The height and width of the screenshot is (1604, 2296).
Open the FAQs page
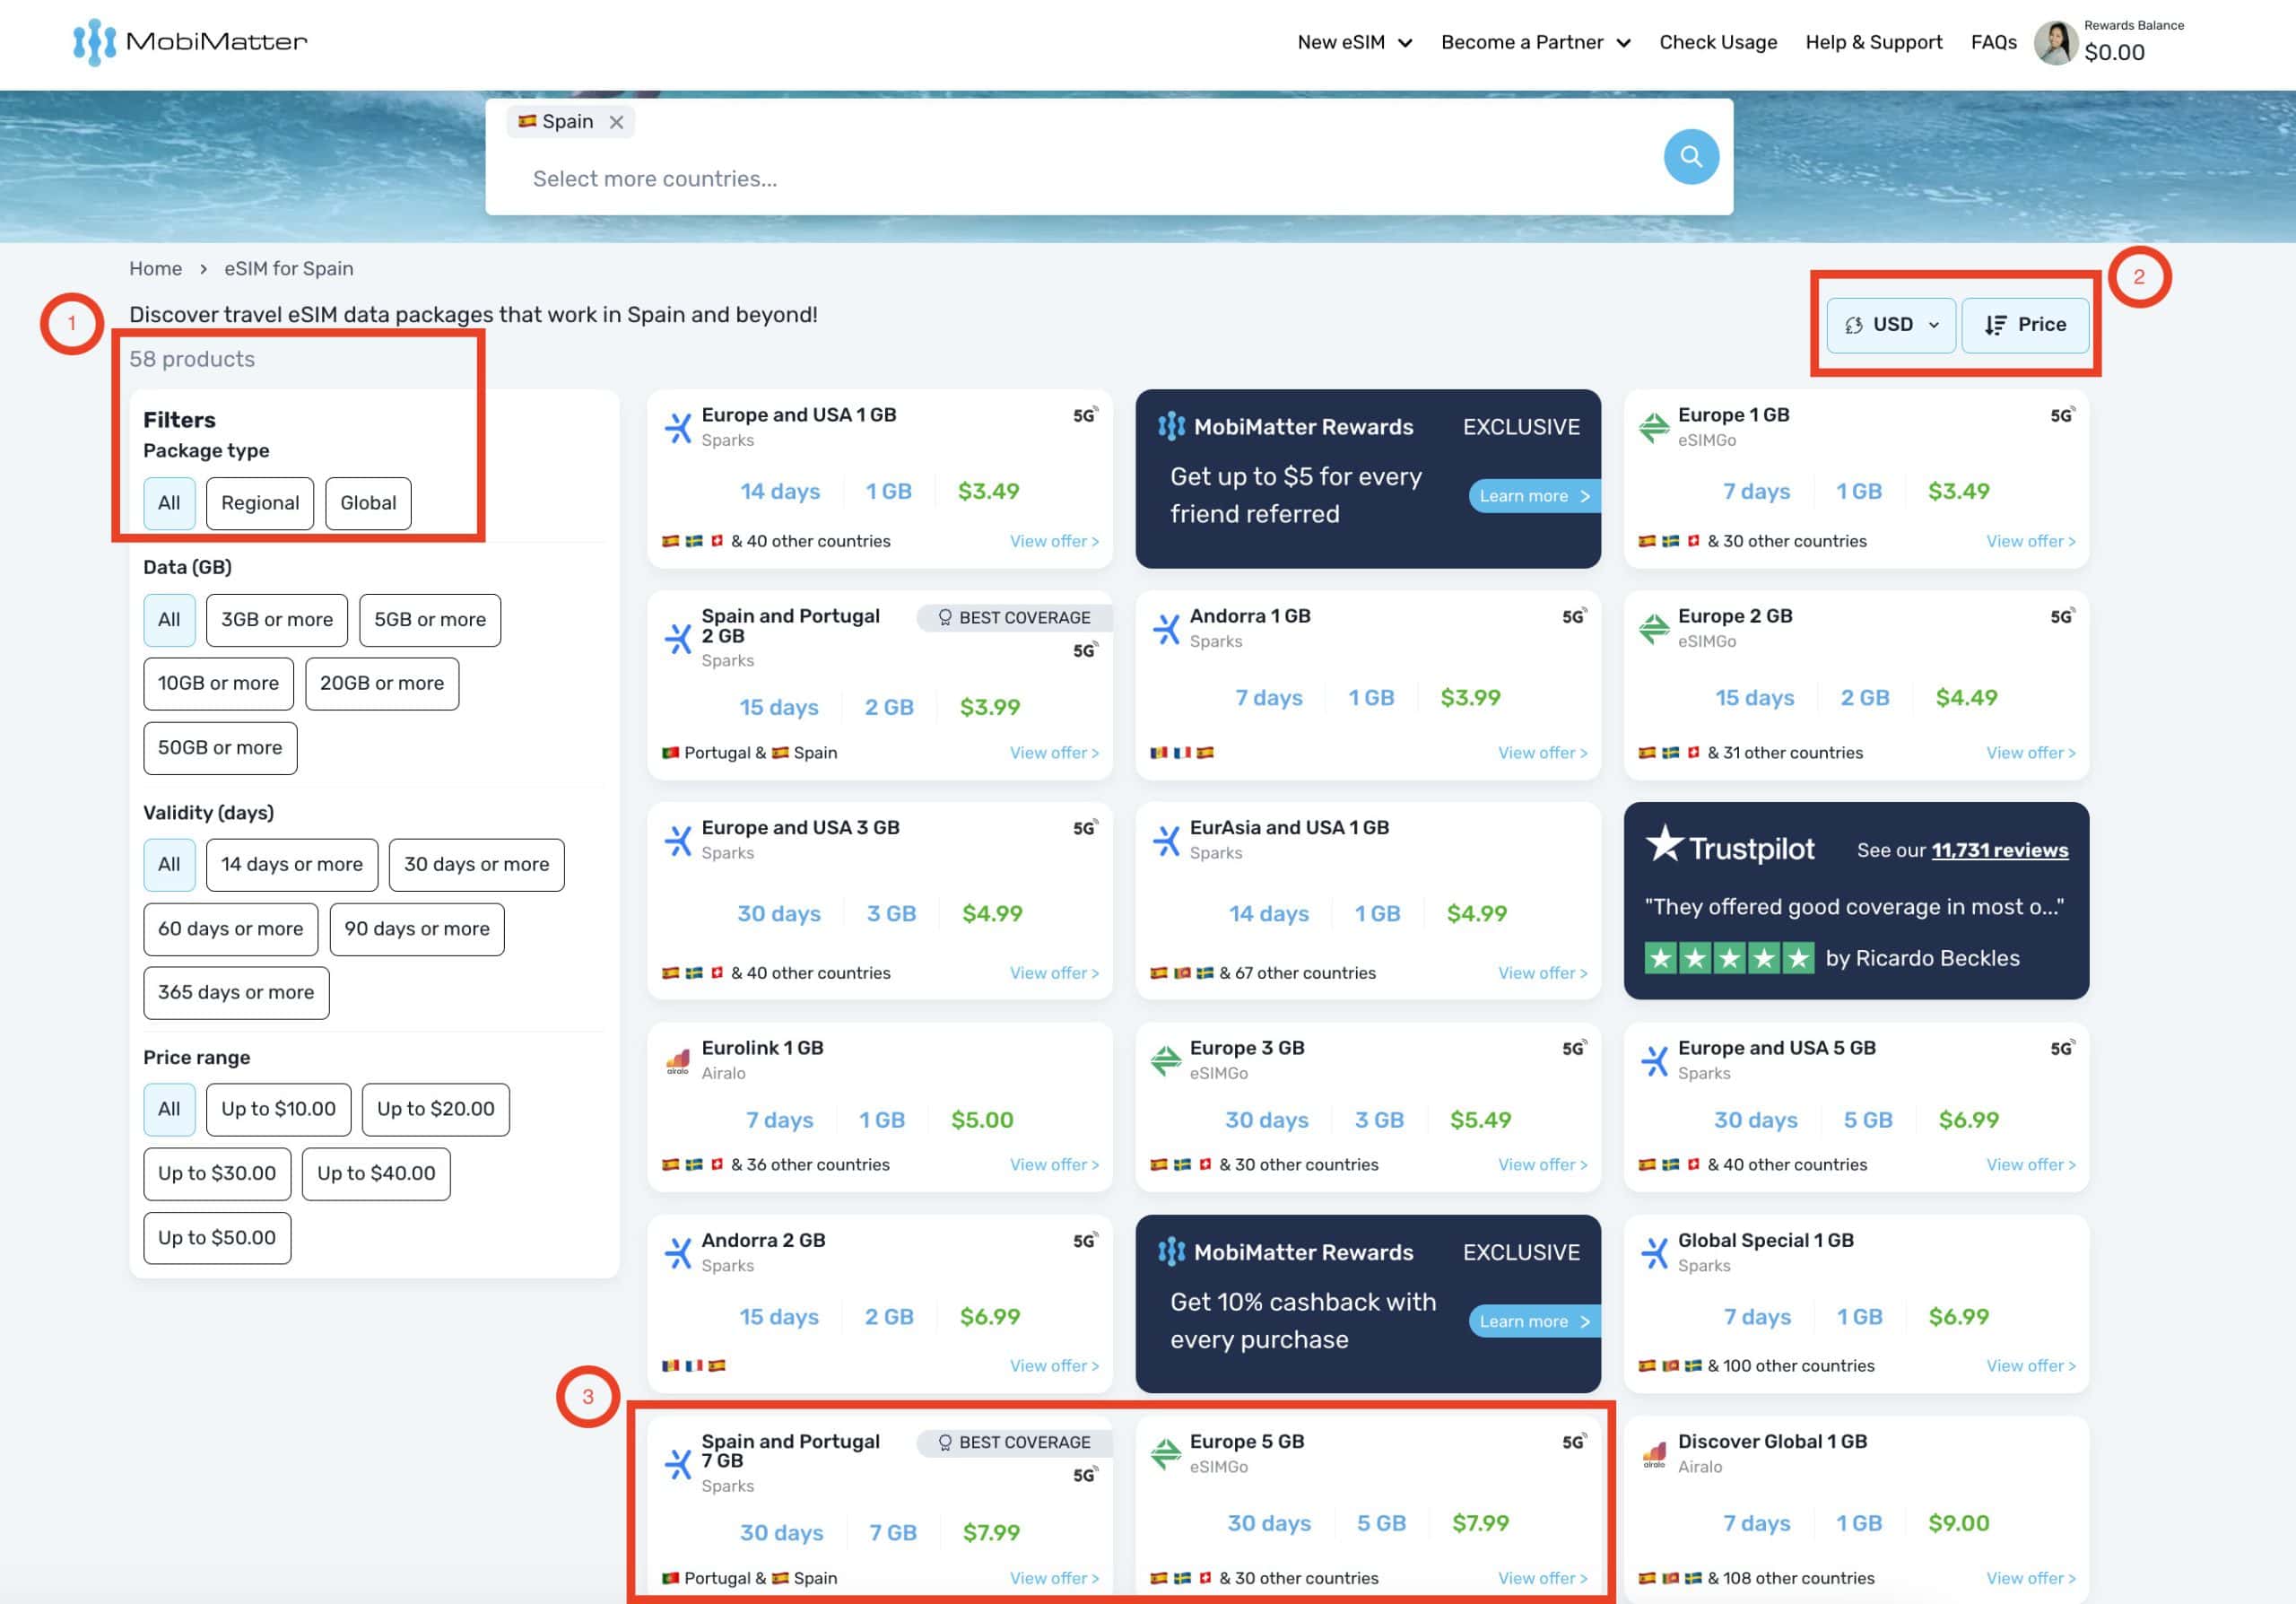(1993, 42)
